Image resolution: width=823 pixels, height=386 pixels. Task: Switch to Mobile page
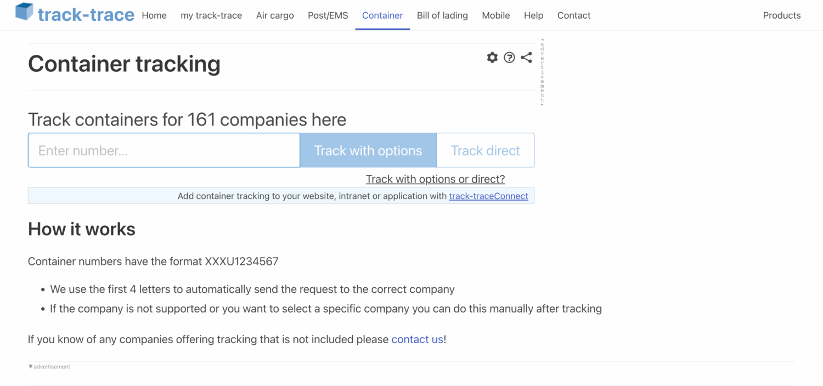point(496,15)
